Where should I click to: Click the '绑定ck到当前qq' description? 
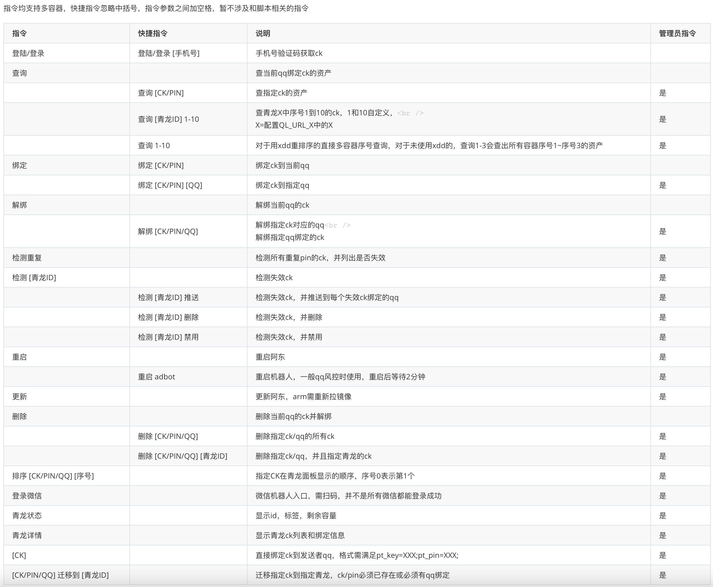coord(282,166)
